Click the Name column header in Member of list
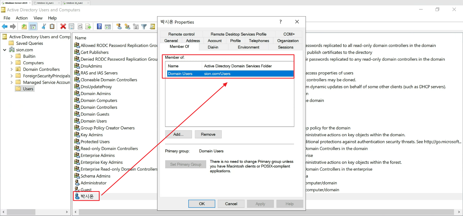 [183, 66]
